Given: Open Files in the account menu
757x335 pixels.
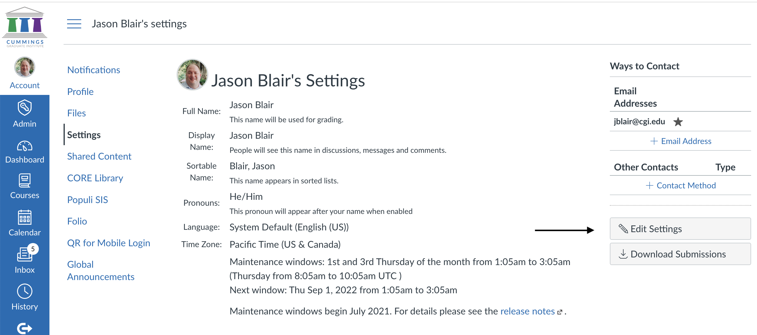Looking at the screenshot, I should [77, 113].
